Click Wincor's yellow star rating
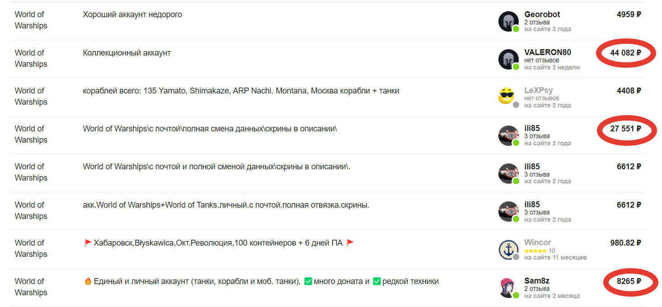The image size is (662, 307). (535, 251)
